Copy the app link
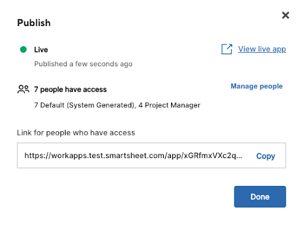 tap(266, 156)
